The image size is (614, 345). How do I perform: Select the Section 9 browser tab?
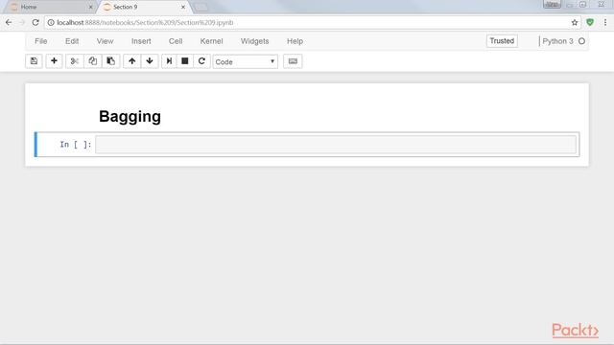click(x=143, y=7)
